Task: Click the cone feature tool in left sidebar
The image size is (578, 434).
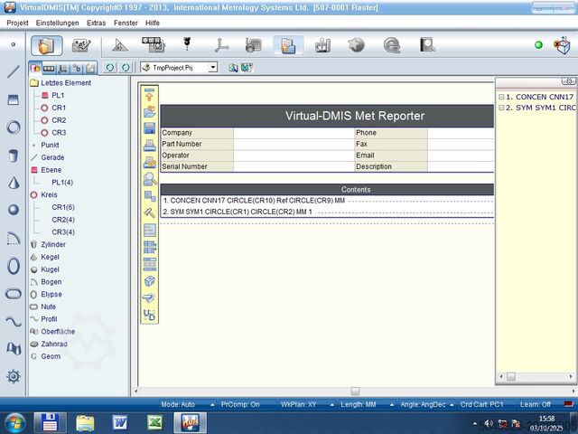Action: [13, 183]
